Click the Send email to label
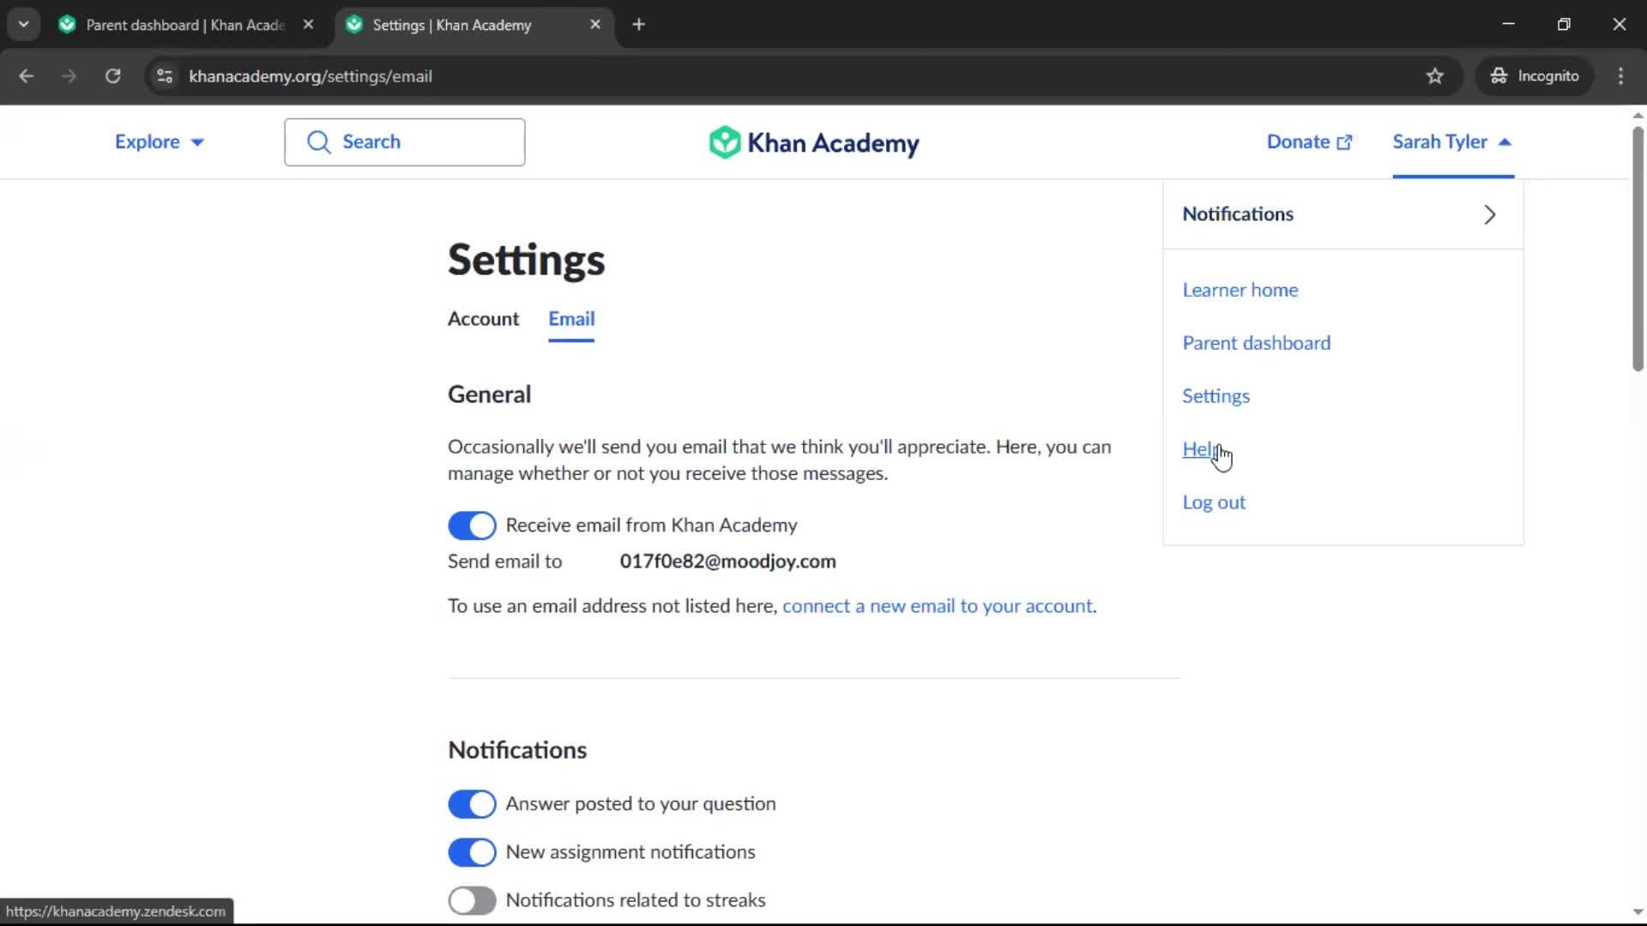The width and height of the screenshot is (1647, 926). coord(504,562)
